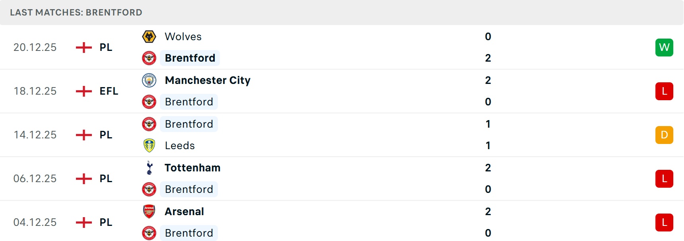Click the L badge for Arsenal match
The height and width of the screenshot is (241, 684).
664,222
